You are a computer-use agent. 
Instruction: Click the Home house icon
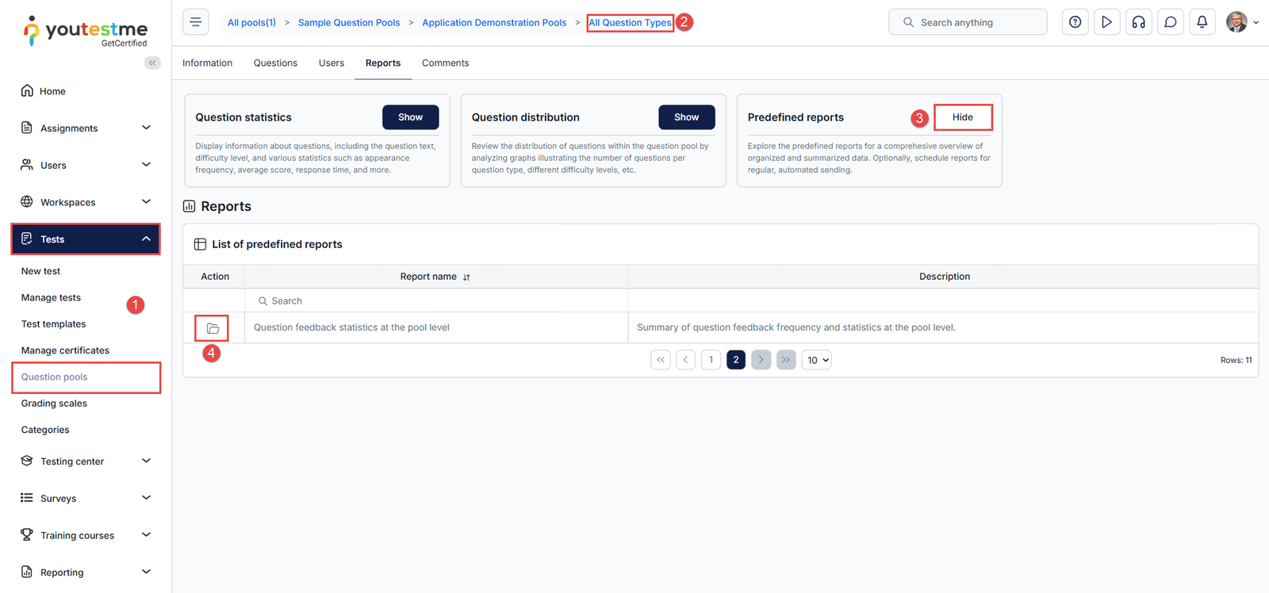click(27, 90)
